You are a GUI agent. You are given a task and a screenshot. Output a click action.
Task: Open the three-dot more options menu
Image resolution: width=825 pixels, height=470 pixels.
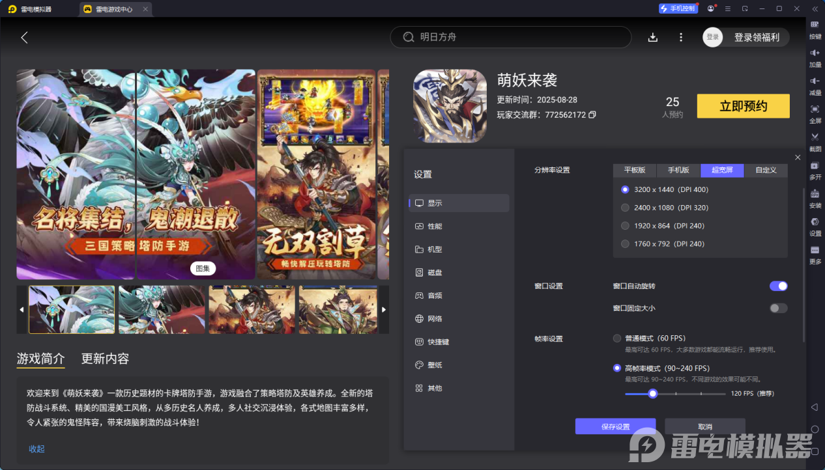681,37
